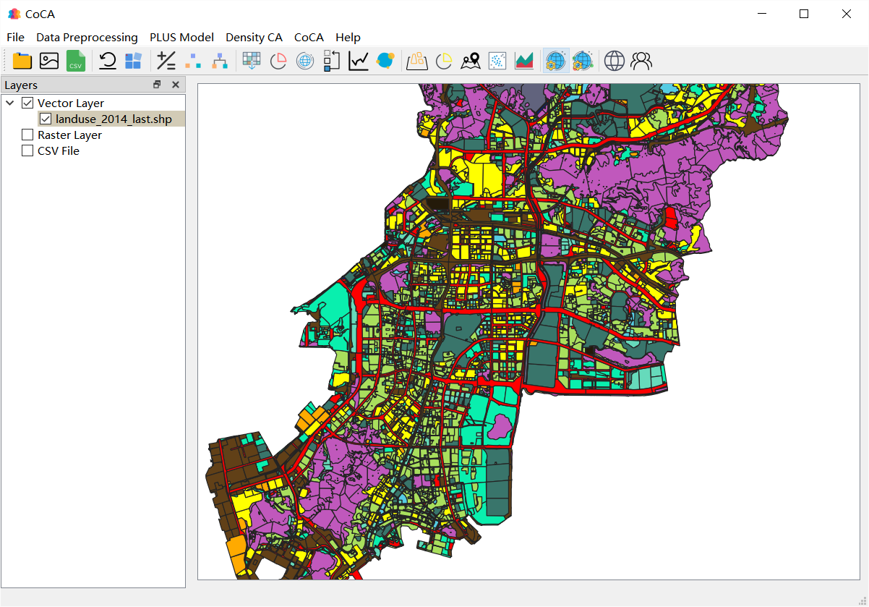Uncheck the Vector Layer checkbox
The width and height of the screenshot is (869, 607).
(27, 103)
